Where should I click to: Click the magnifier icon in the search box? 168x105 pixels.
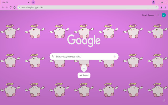click(53, 56)
